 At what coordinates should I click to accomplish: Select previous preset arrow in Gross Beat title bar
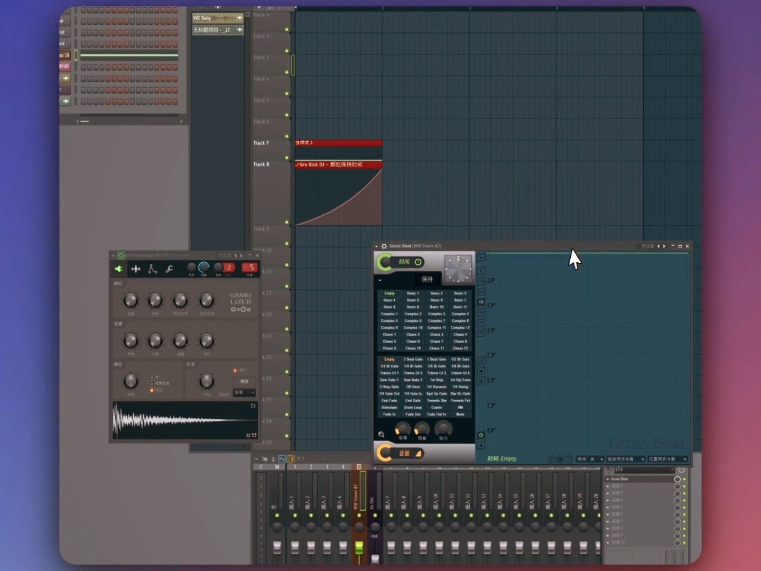[658, 246]
